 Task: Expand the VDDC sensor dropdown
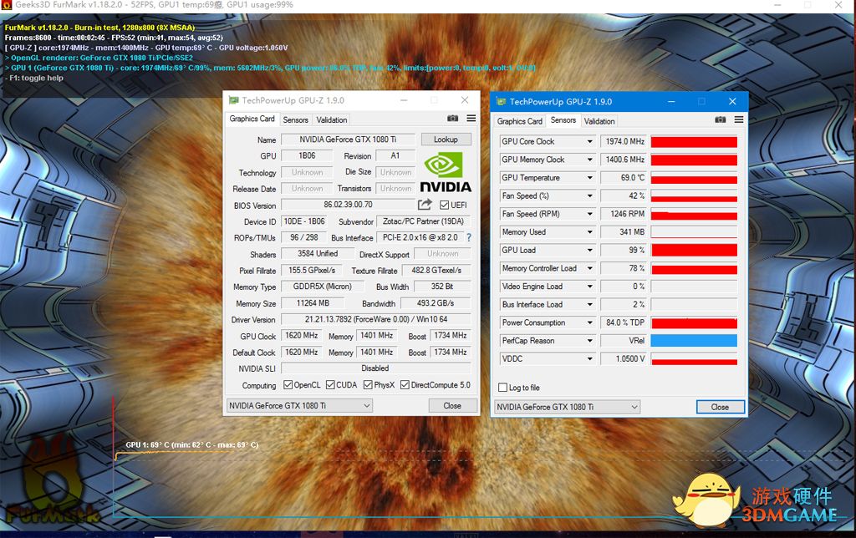tap(589, 358)
